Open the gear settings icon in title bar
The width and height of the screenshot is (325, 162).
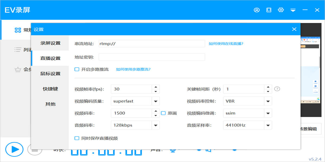click(x=281, y=10)
